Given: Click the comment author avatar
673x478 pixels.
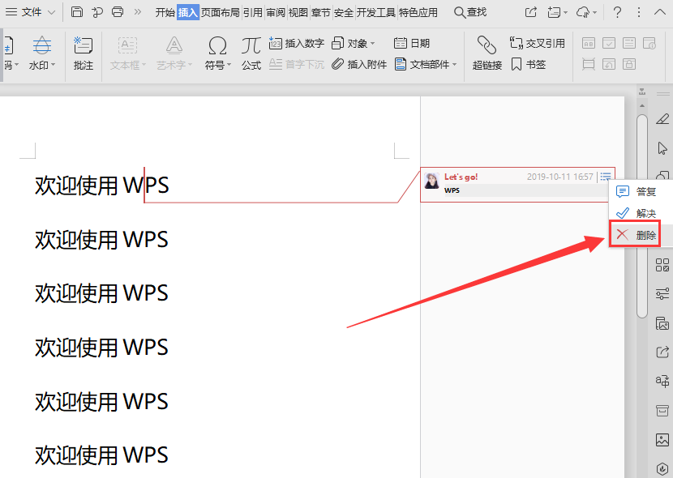Looking at the screenshot, I should [x=431, y=181].
